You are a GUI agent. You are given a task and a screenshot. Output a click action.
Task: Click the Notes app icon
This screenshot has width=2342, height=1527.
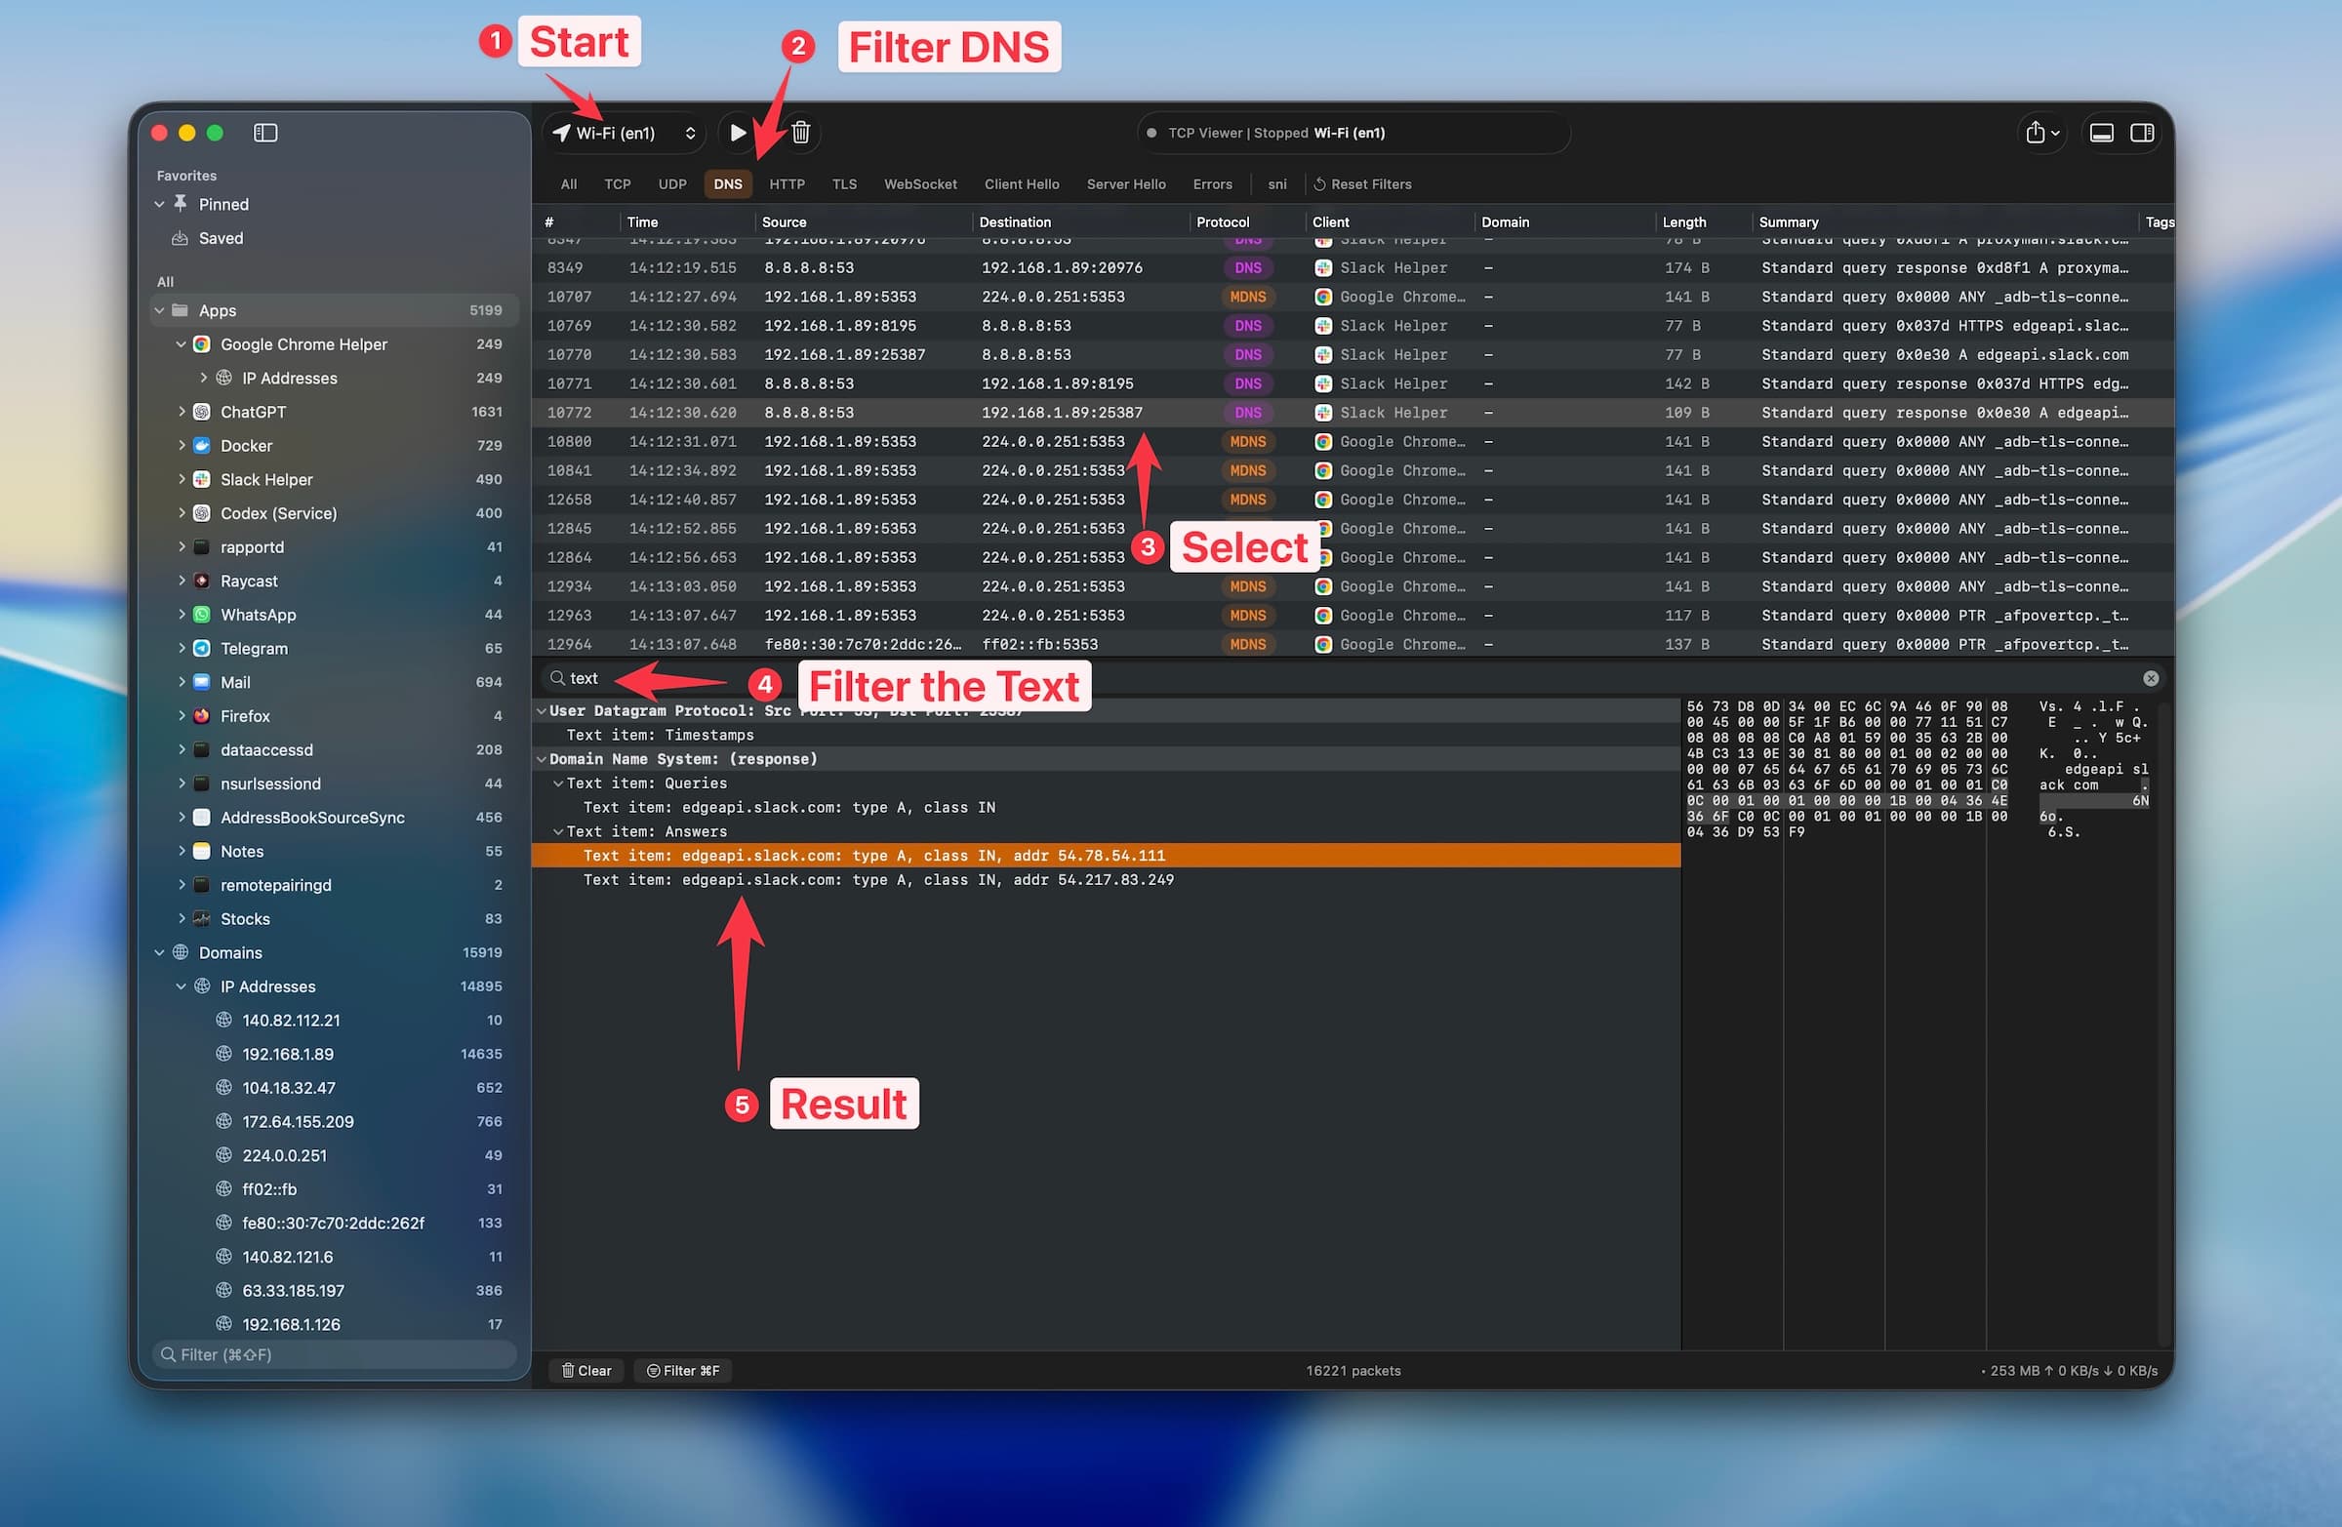pos(202,851)
